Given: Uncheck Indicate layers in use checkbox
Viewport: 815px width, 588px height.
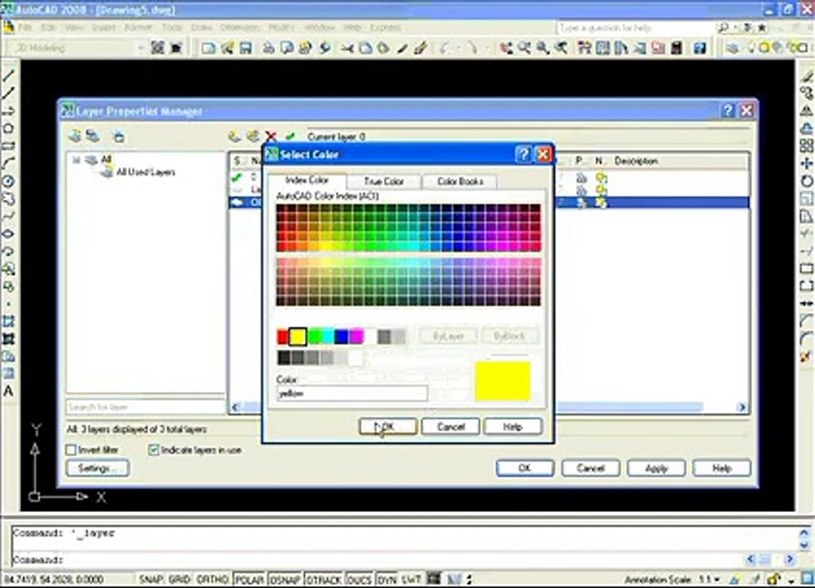Looking at the screenshot, I should (x=154, y=450).
